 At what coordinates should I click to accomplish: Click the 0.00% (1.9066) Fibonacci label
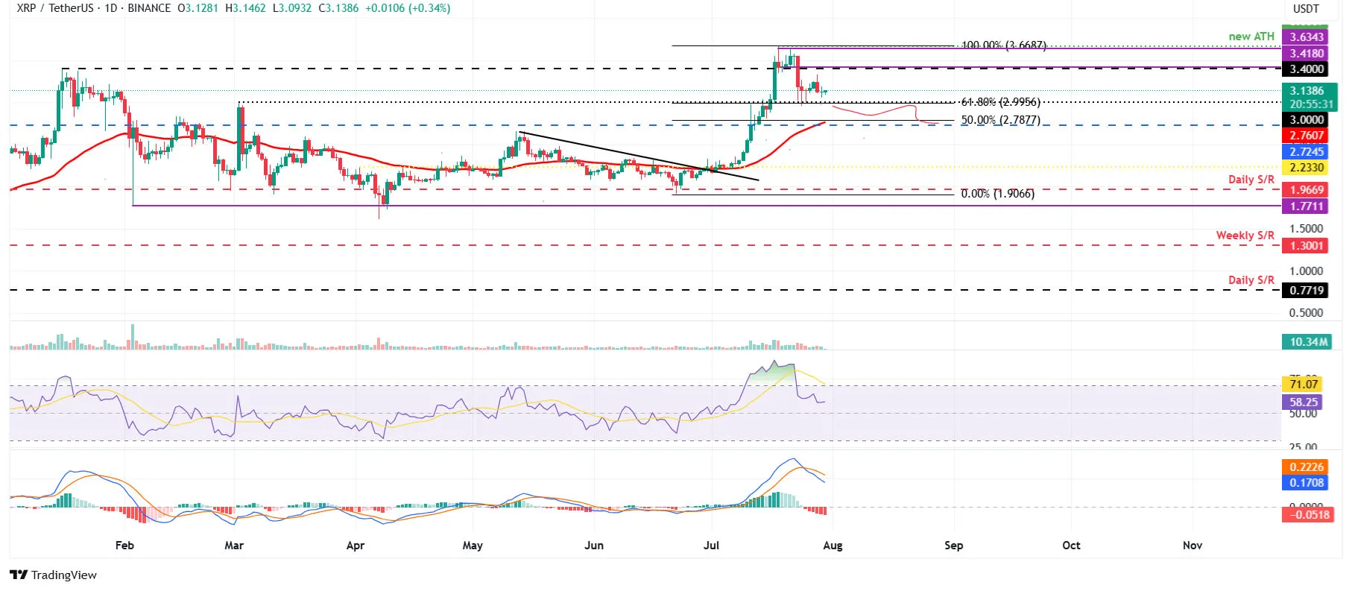(997, 194)
